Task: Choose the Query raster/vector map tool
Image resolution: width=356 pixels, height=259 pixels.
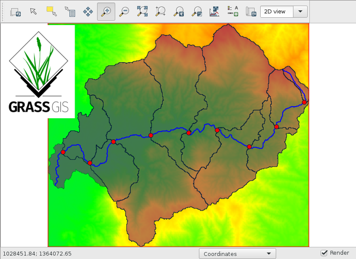Action: (70, 12)
